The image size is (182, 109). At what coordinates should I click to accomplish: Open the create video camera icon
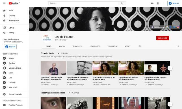152,3
